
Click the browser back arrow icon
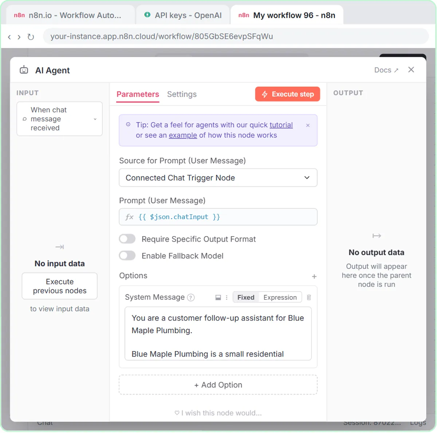(x=9, y=37)
